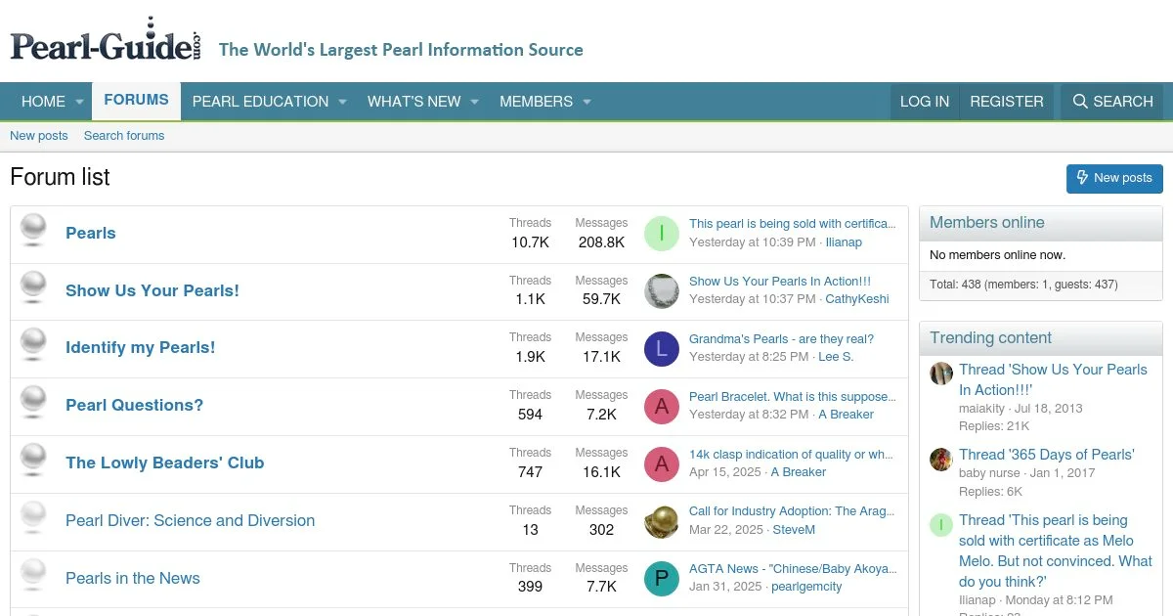Click New posts in the sub-navigation
Screen dimensions: 1173x616
click(x=39, y=136)
